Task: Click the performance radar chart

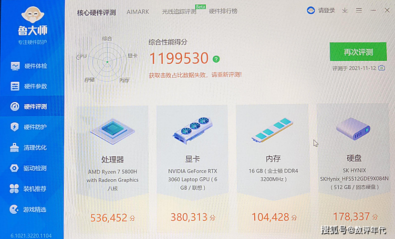Action: tap(107, 62)
